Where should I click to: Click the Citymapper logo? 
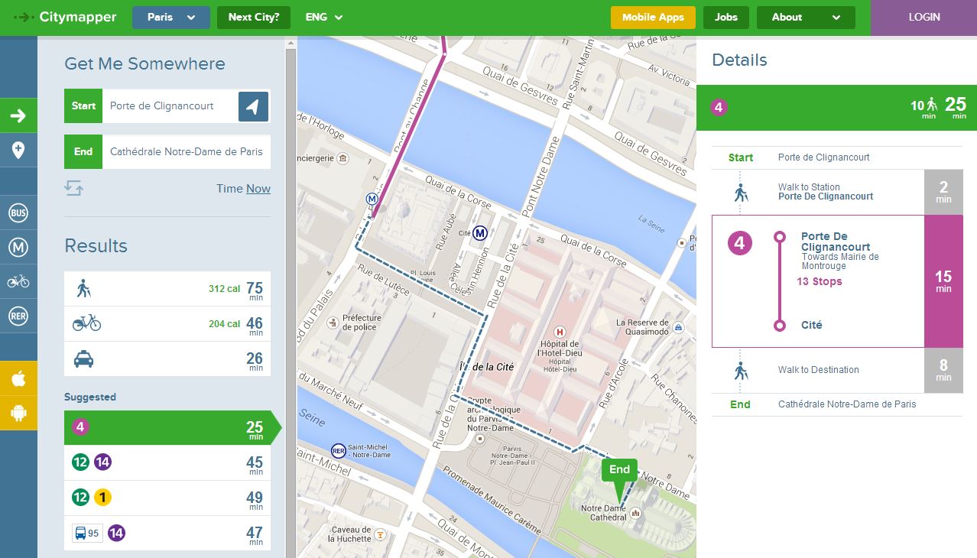(66, 17)
